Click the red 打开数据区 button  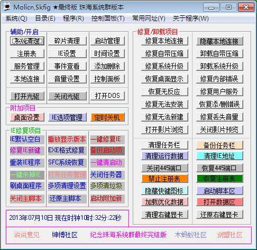pyautogui.click(x=219, y=202)
